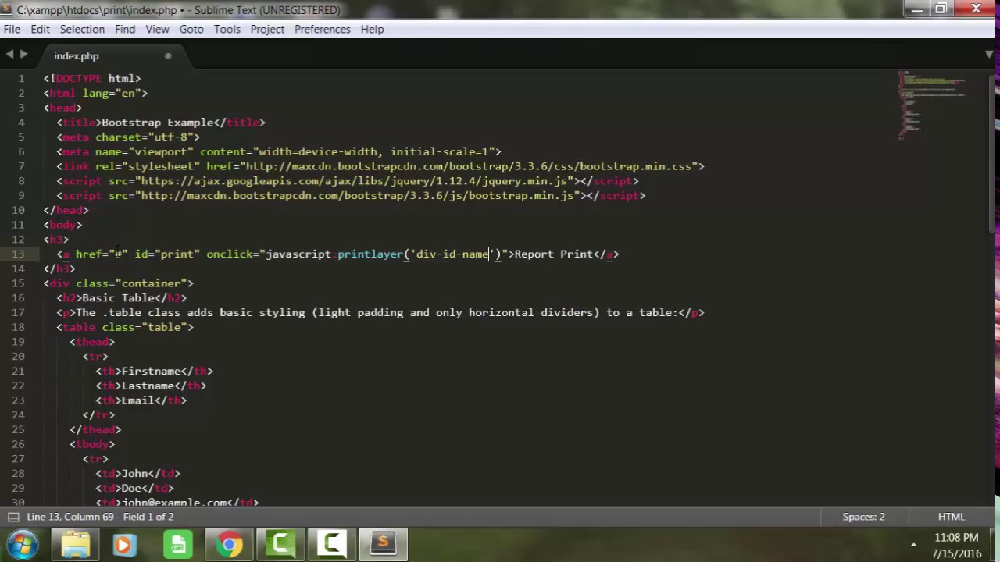The width and height of the screenshot is (1000, 562).
Task: Toggle side bar icon in status bar
Action: (13, 517)
